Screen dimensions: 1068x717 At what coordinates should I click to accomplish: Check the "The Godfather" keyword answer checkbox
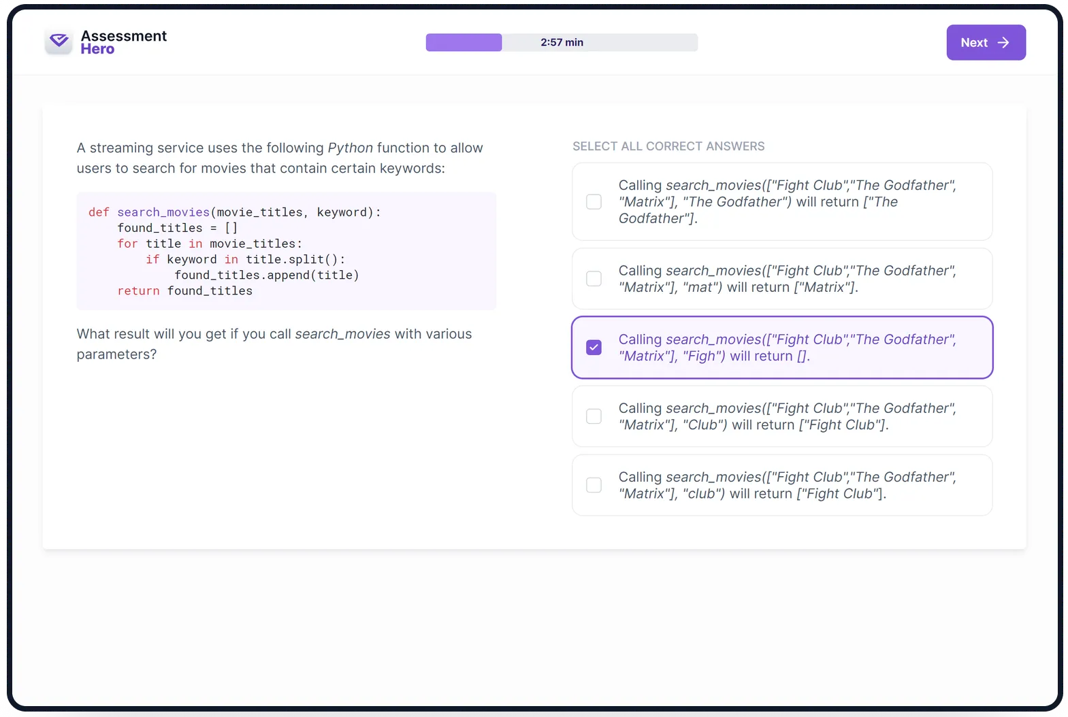(x=594, y=201)
